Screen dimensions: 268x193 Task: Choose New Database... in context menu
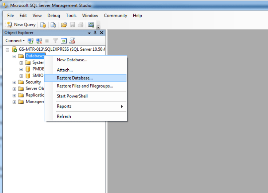tap(72, 60)
